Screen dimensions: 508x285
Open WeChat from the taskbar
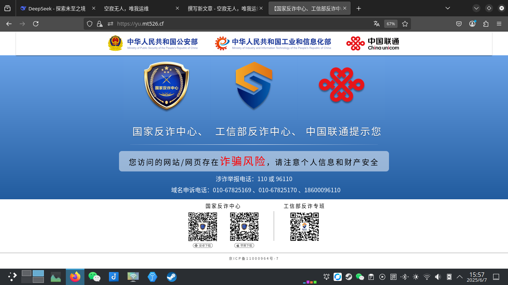click(x=94, y=277)
